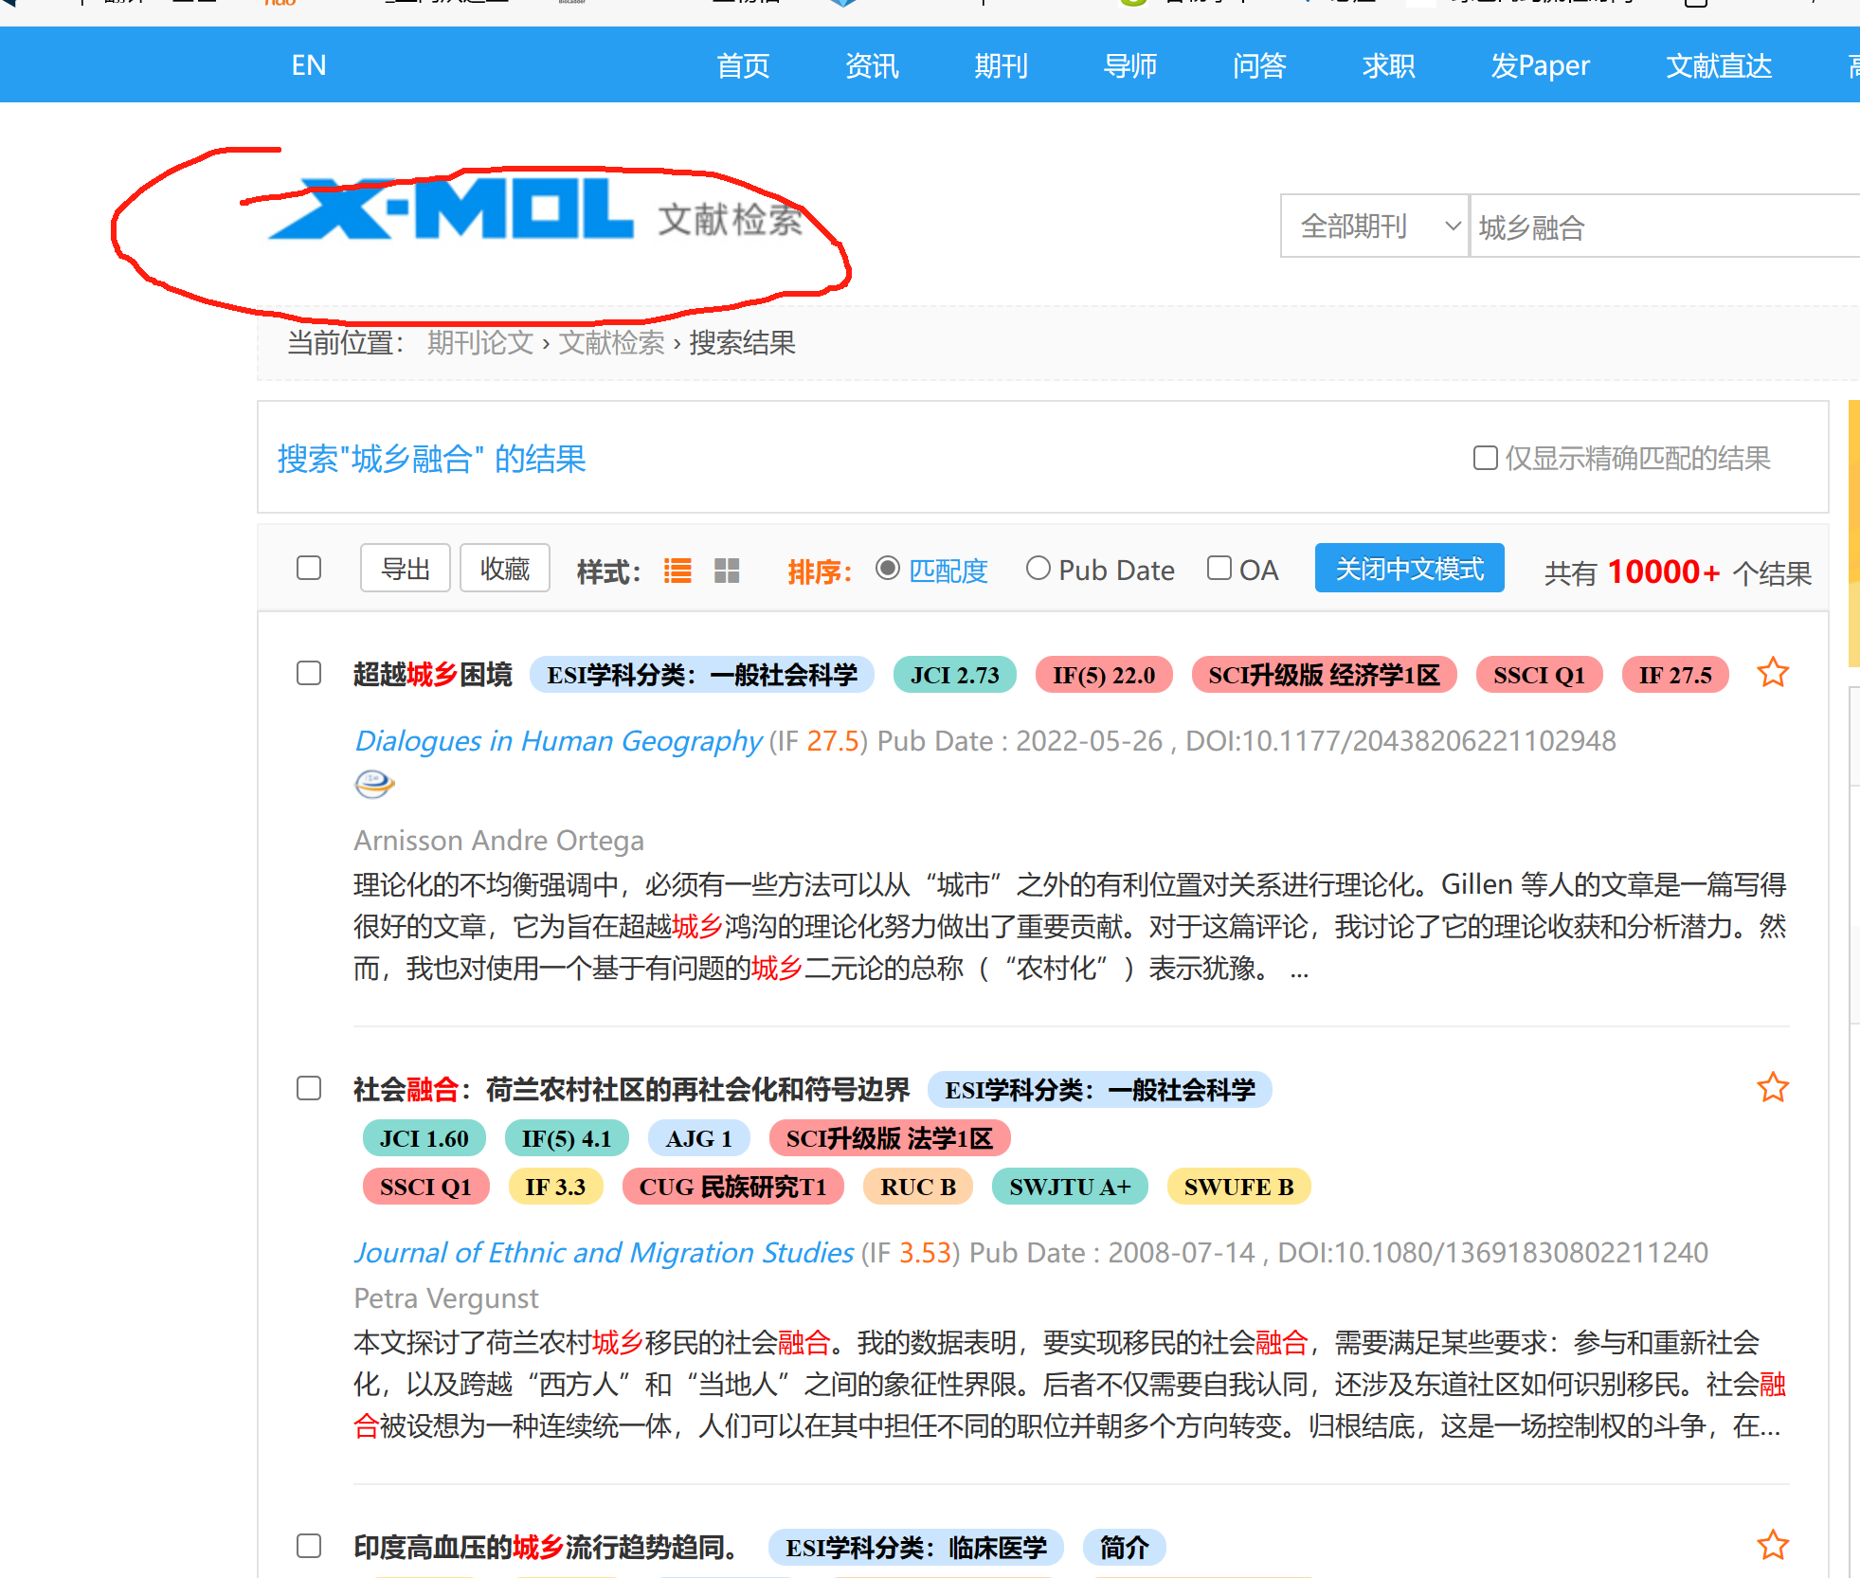Star the third result about 印度高血压
Image resolution: width=1860 pixels, height=1578 pixels.
coord(1772,1545)
